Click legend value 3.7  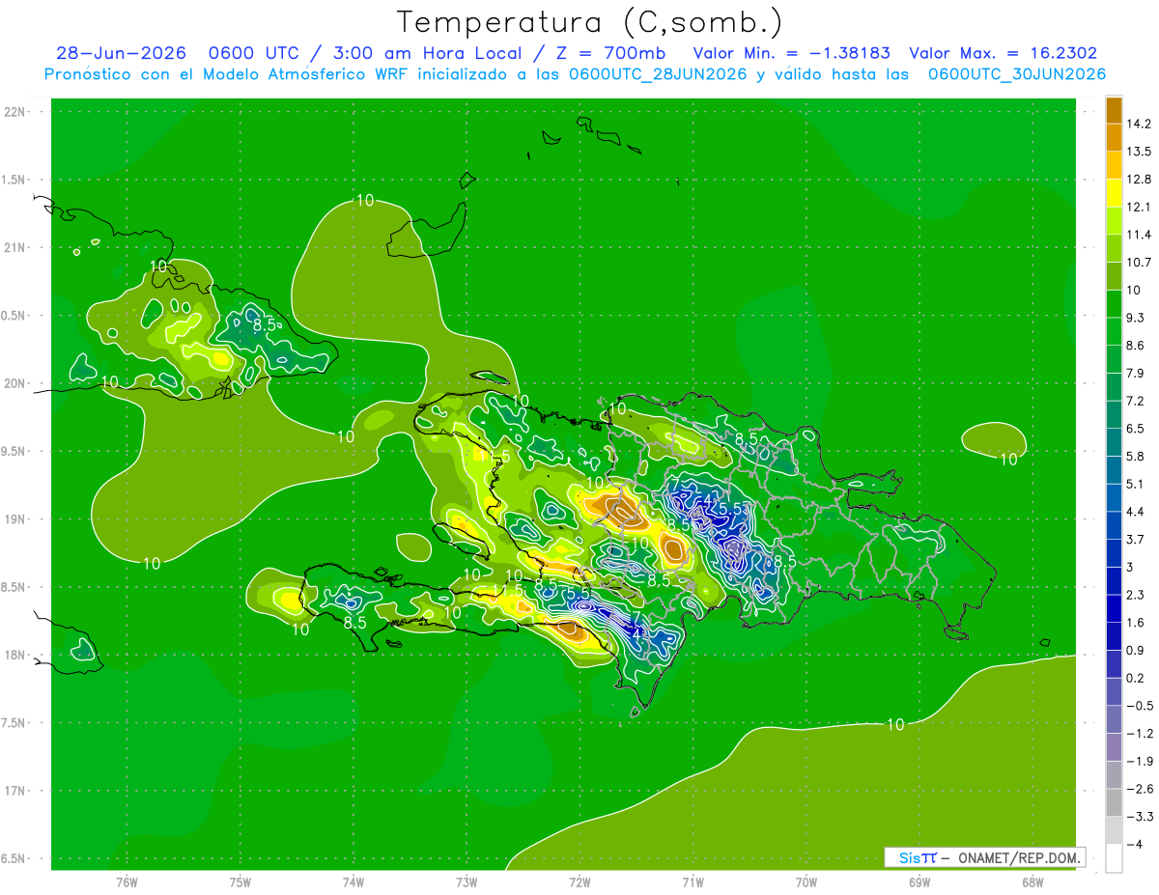[1135, 540]
